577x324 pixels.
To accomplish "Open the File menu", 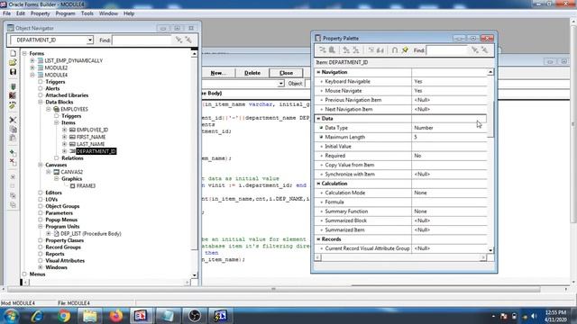I will coord(6,13).
